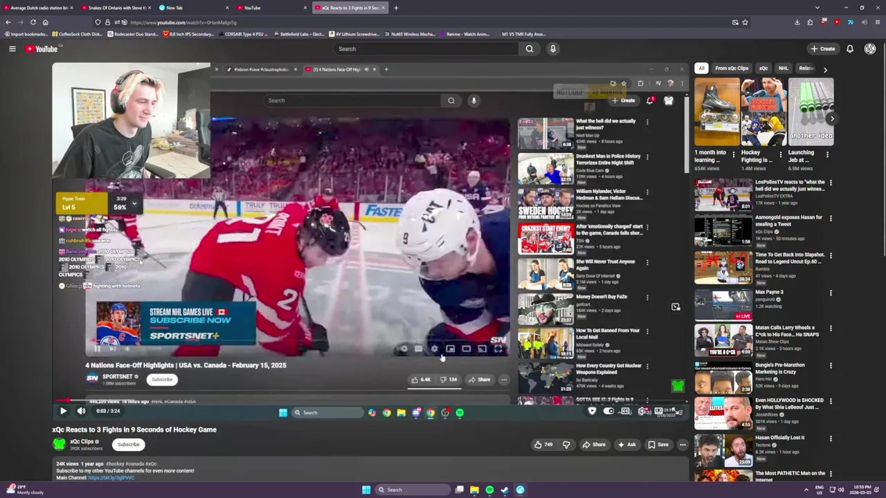Open the account avatar menu
The height and width of the screenshot is (498, 886).
coord(870,48)
